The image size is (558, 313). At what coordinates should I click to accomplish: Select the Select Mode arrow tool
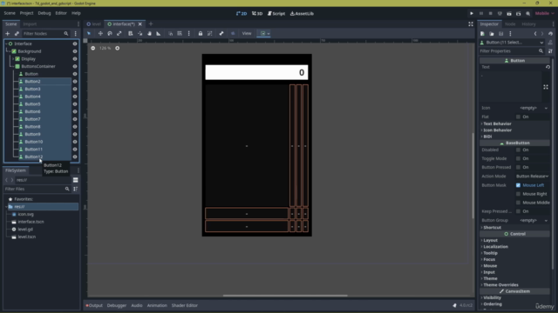[x=89, y=33]
